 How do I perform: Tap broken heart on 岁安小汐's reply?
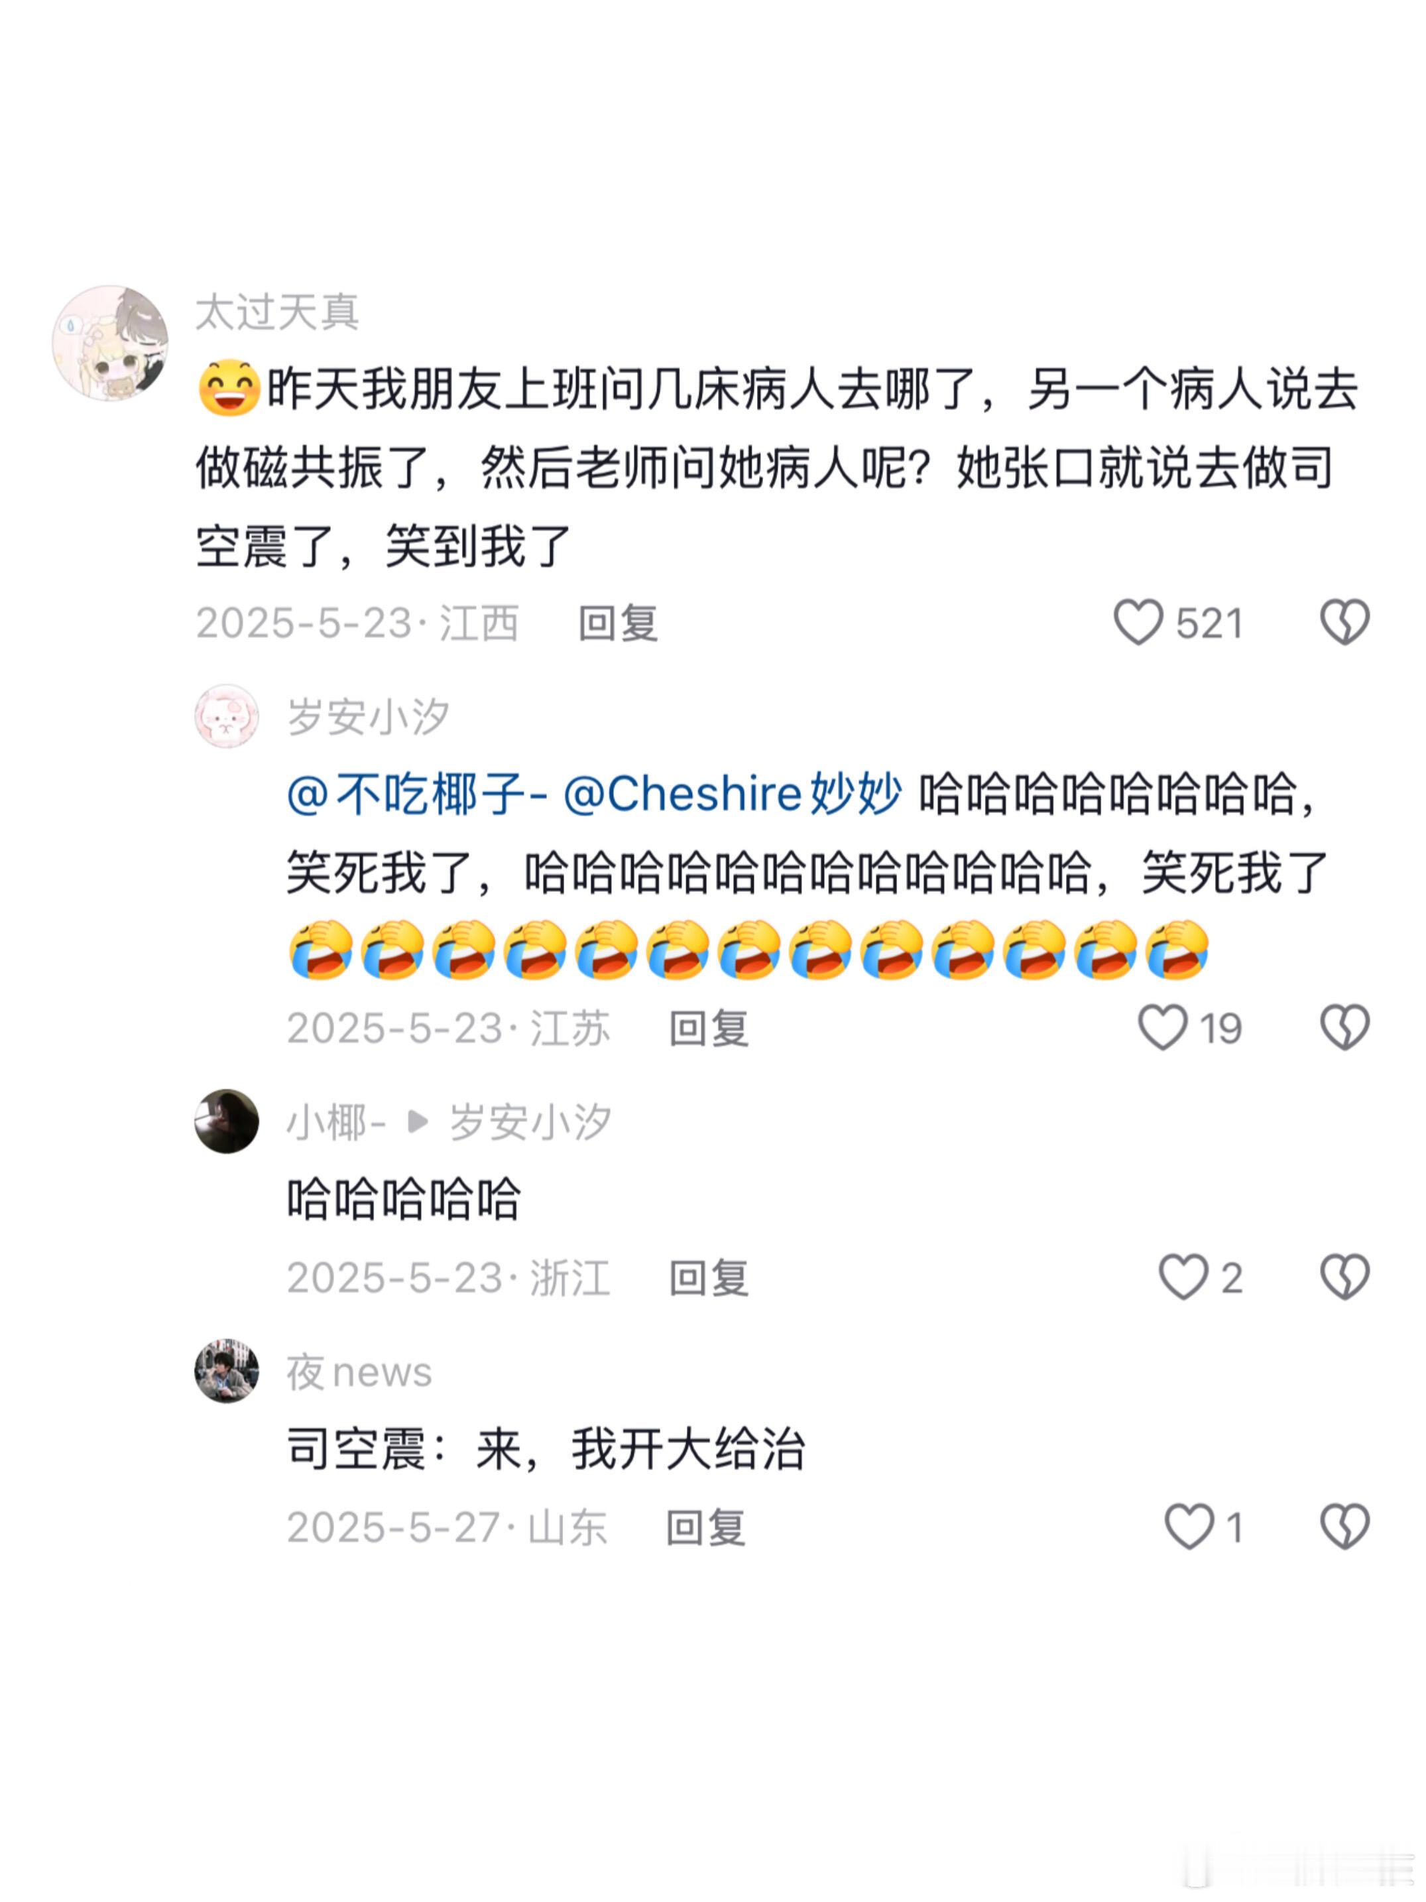[1344, 1027]
